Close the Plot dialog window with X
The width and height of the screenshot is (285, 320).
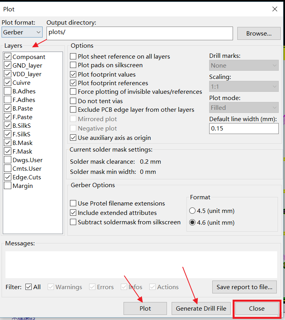[275, 9]
